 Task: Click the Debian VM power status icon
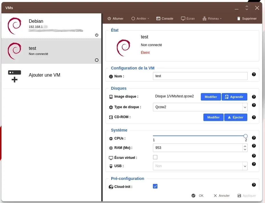pos(97,35)
